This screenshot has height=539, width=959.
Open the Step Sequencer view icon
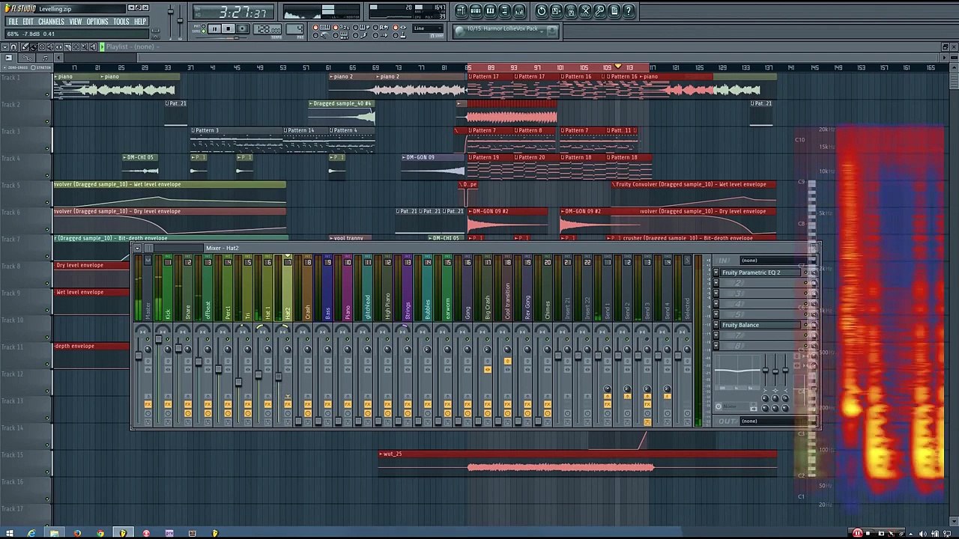(x=476, y=11)
